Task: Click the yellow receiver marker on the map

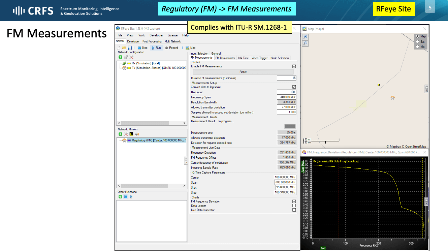Action: [x=379, y=85]
